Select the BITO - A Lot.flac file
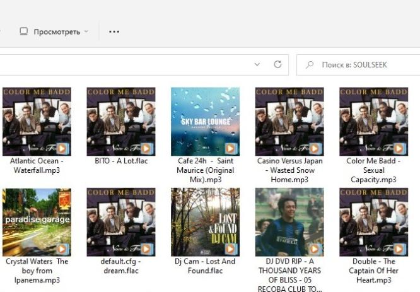The height and width of the screenshot is (292, 420). (x=120, y=121)
